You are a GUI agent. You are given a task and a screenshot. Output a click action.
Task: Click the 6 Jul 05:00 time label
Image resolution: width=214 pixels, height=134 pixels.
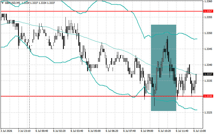pos(95,131)
